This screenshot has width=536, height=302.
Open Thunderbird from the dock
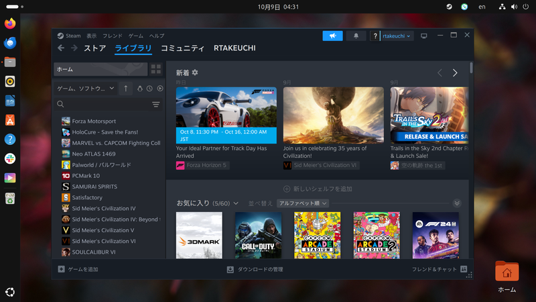click(10, 43)
